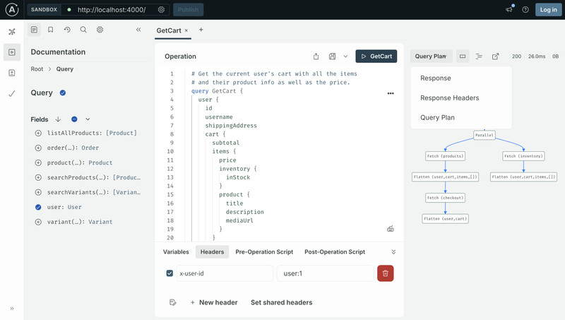
Task: Open the Pre-Operation Script tab
Action: tap(264, 252)
